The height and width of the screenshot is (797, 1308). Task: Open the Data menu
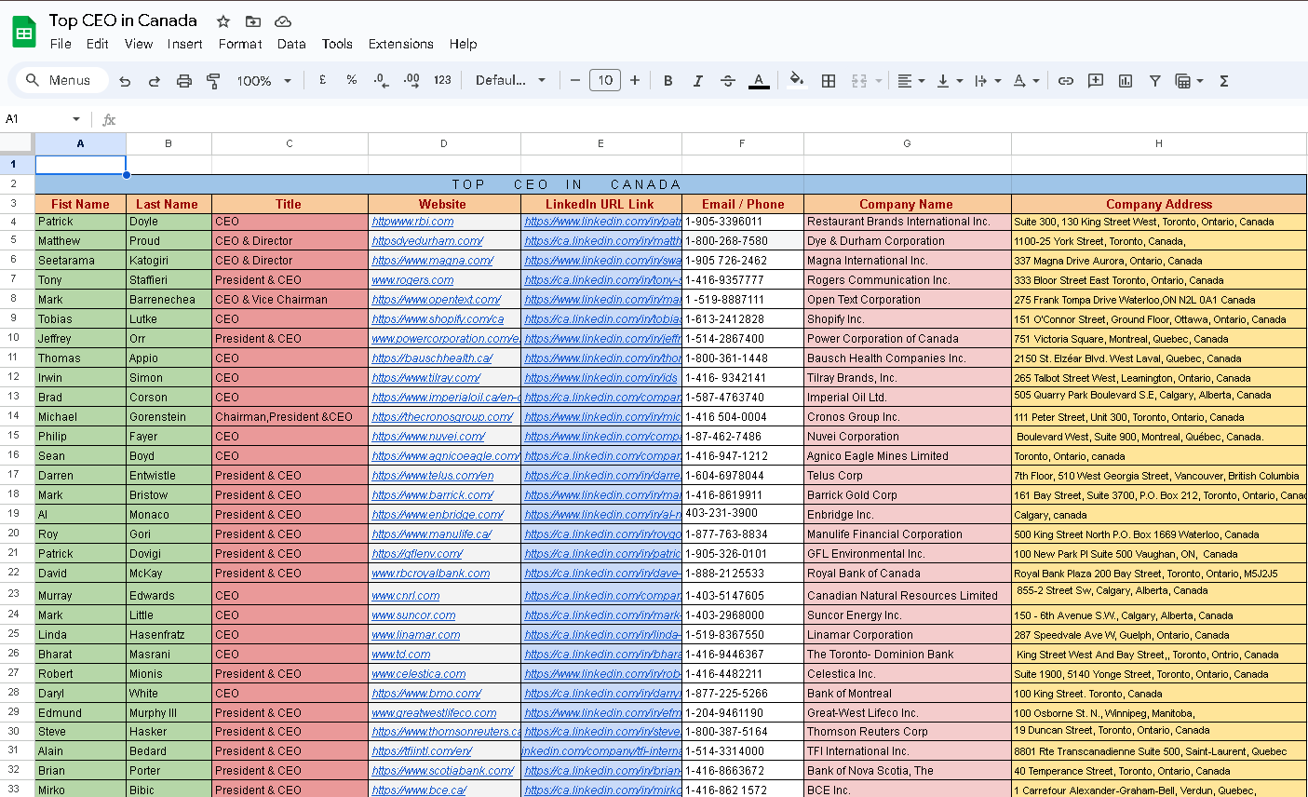291,44
